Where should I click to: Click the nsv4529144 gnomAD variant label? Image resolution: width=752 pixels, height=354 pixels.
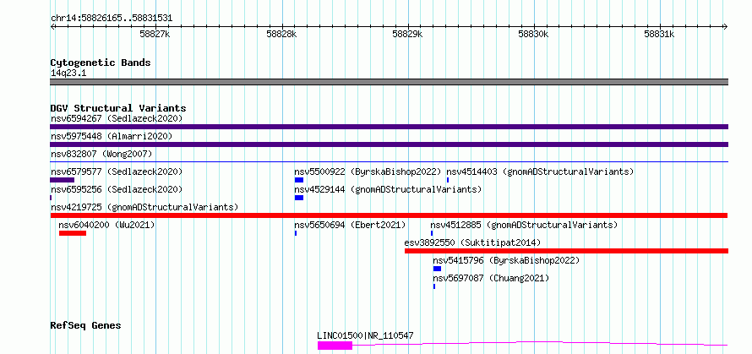388,189
